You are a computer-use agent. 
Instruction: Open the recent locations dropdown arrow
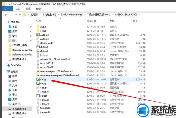(x=16, y=15)
